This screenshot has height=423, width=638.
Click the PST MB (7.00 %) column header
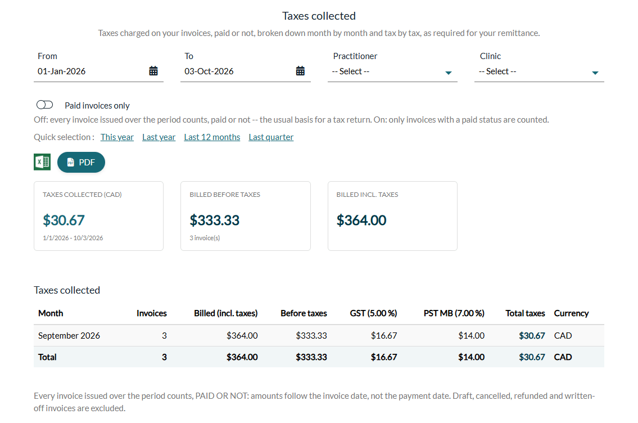[x=454, y=313]
